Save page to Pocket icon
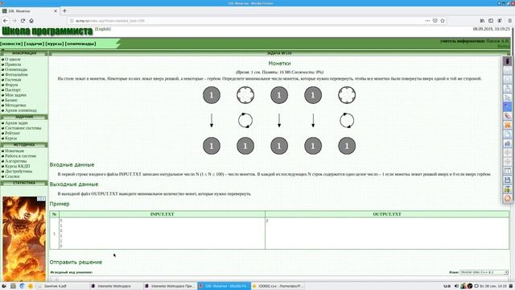 tap(435, 20)
